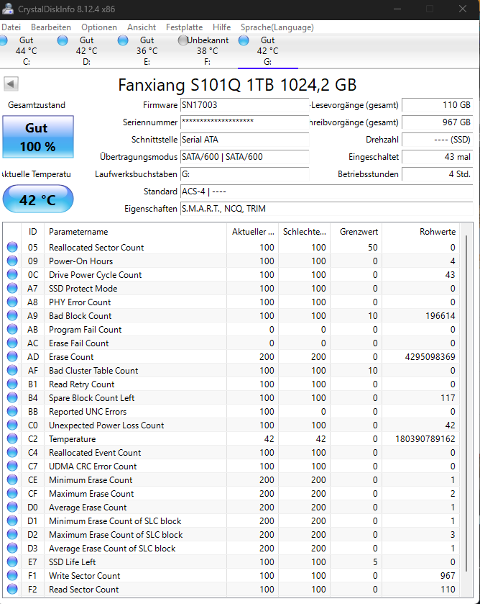
Task: Select the Minimum Erase Count row name
Action: click(x=91, y=480)
